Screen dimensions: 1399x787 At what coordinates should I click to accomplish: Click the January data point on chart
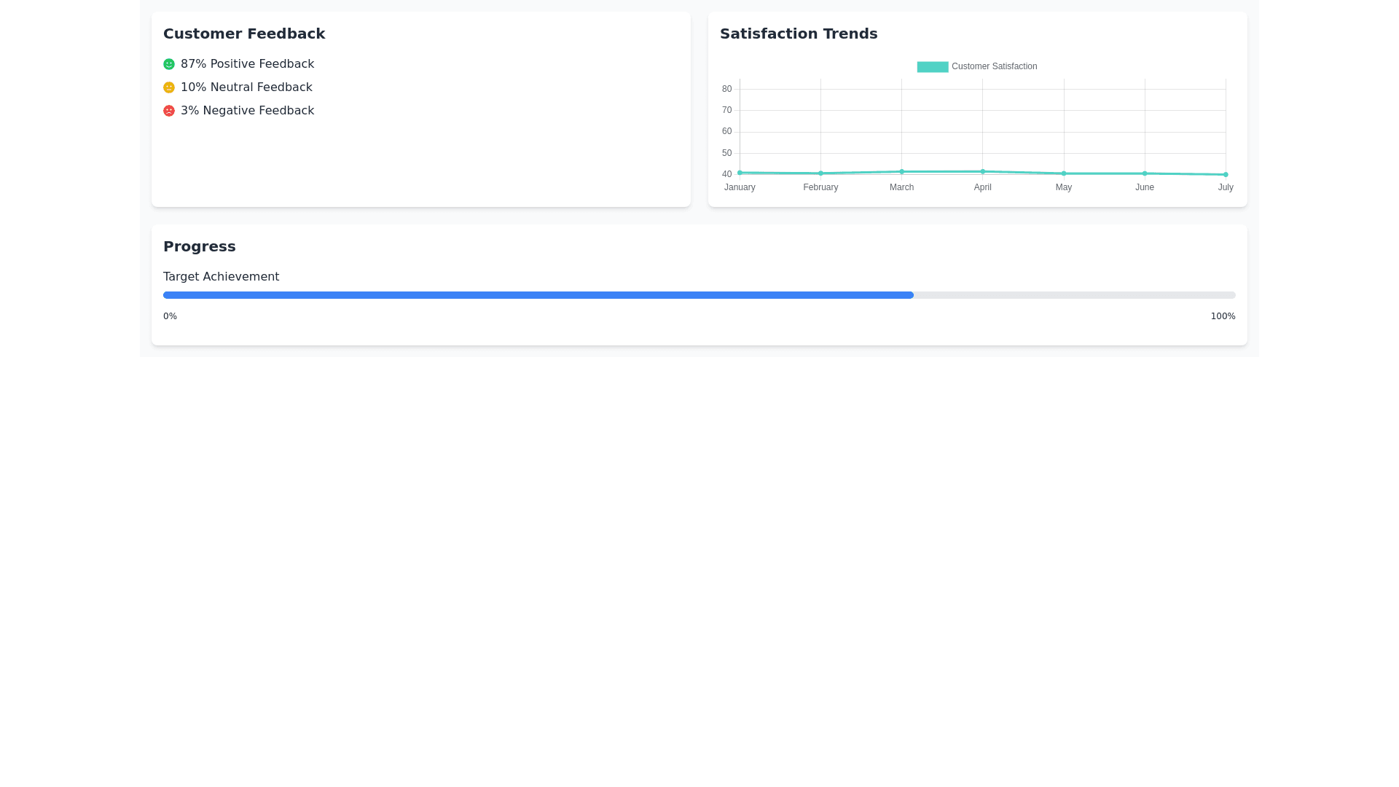pyautogui.click(x=740, y=173)
